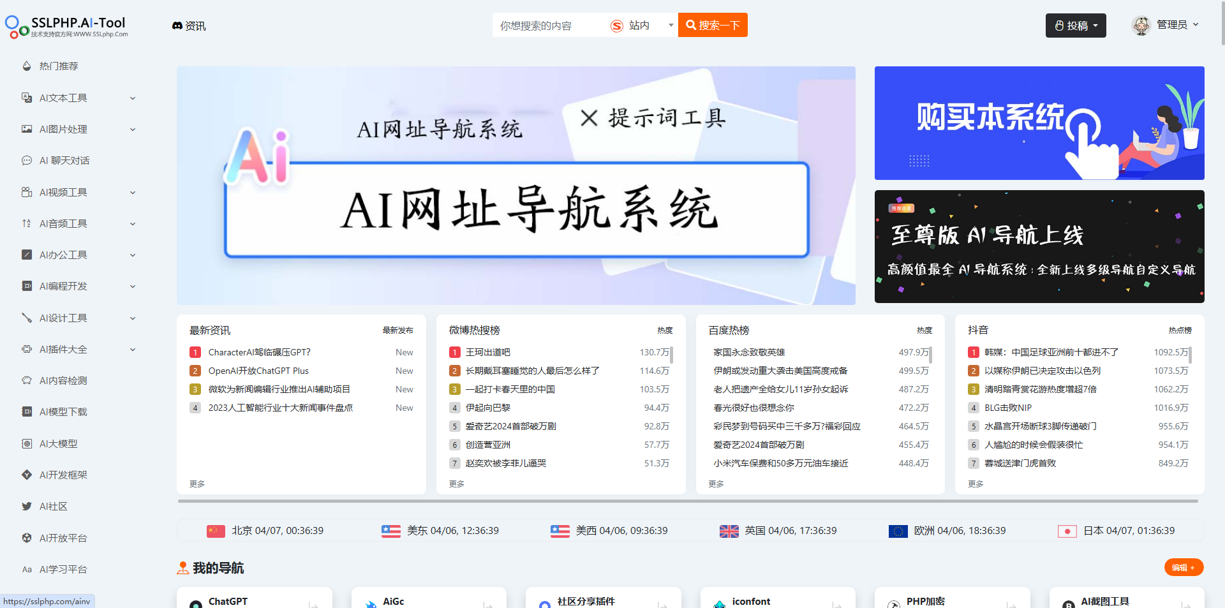This screenshot has width=1225, height=608.
Task: Open the 投稿 dropdown button
Action: [x=1076, y=26]
